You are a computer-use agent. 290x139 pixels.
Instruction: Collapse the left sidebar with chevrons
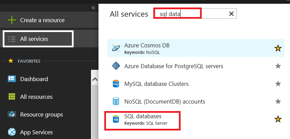tap(93, 8)
